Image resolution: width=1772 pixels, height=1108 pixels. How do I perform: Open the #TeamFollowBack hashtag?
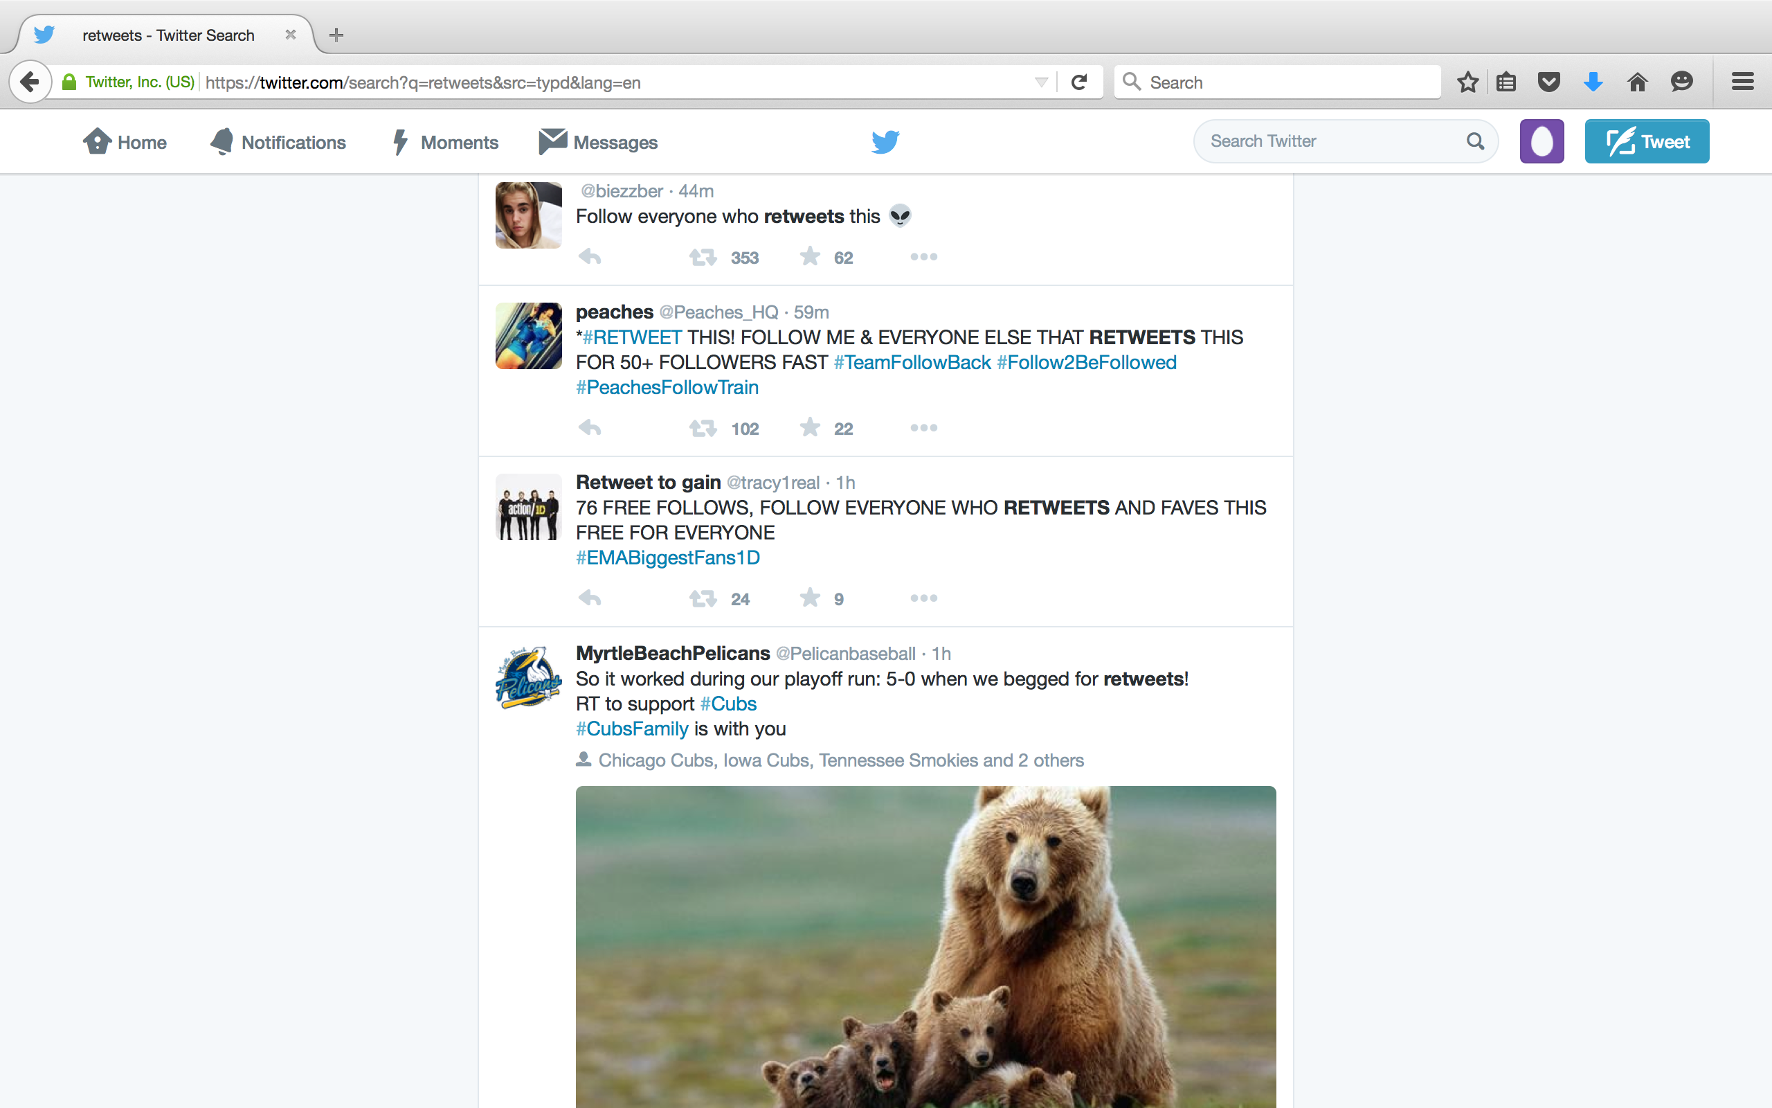[912, 363]
